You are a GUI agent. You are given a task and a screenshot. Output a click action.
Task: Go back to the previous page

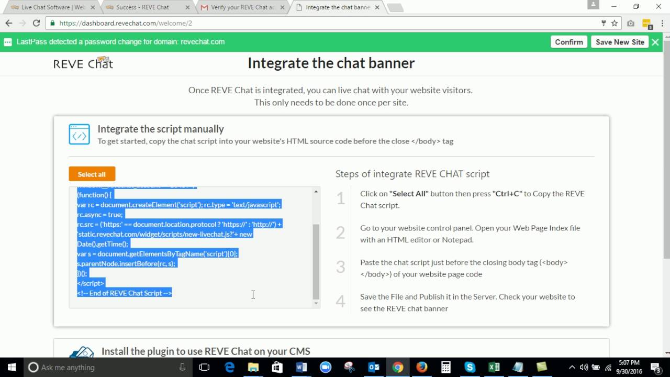pyautogui.click(x=9, y=23)
